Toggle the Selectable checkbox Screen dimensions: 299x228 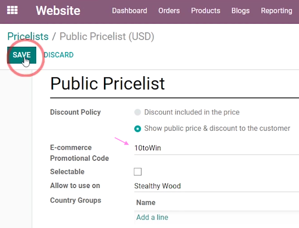pyautogui.click(x=137, y=172)
